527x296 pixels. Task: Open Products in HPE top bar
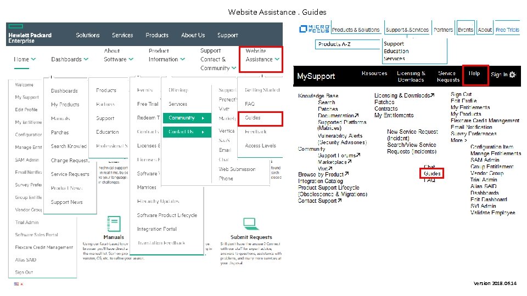[x=157, y=35]
